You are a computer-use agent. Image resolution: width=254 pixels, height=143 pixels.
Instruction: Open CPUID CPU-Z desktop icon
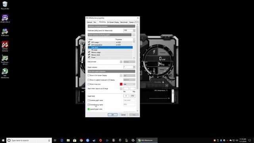[x=5, y=19]
